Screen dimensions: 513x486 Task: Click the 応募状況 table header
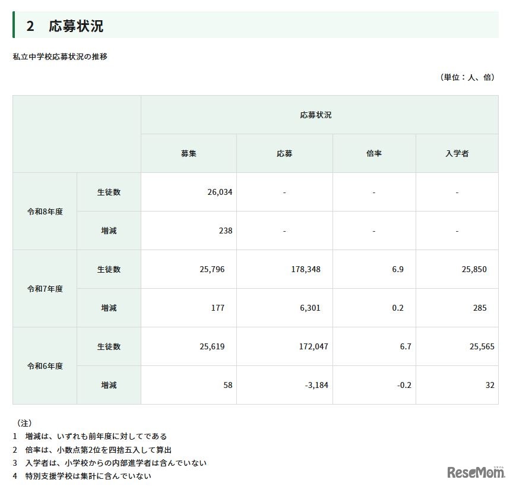tap(315, 115)
